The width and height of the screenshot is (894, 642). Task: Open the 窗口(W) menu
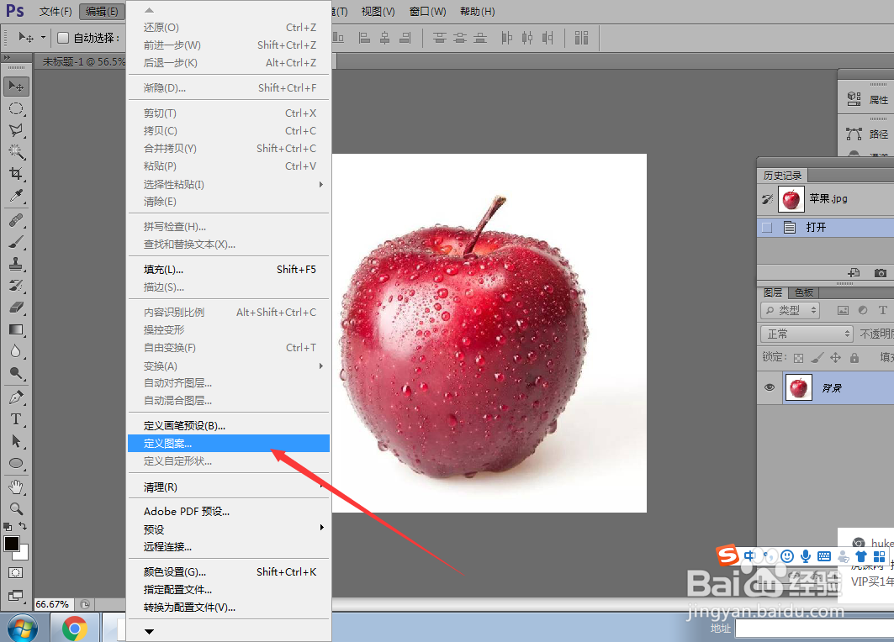427,12
